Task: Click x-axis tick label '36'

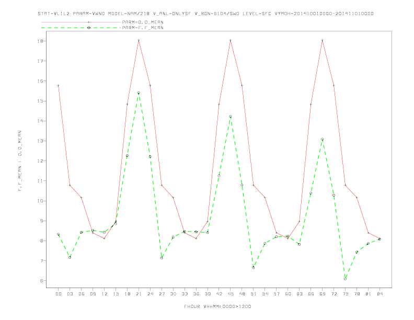Action: click(196, 294)
